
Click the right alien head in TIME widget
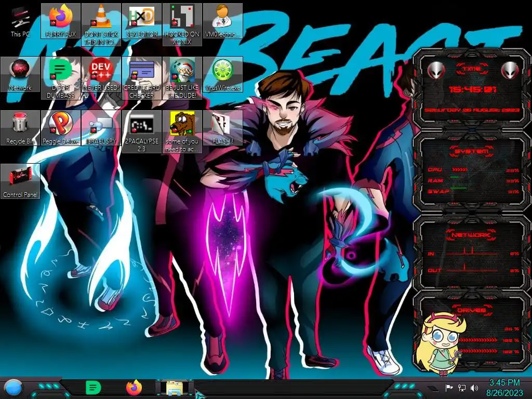[510, 71]
